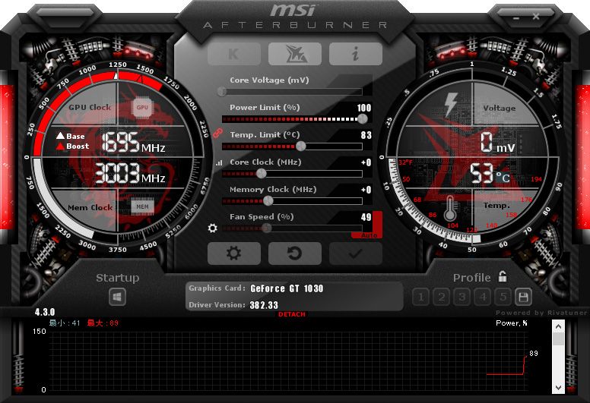Screen dimensions: 590x403
Task: Select profile slot 1
Action: click(x=420, y=297)
